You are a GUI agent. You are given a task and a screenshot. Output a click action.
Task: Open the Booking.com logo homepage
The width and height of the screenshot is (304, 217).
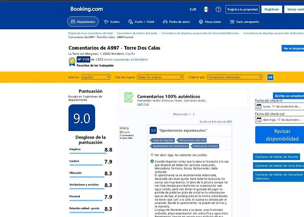pos(86,9)
